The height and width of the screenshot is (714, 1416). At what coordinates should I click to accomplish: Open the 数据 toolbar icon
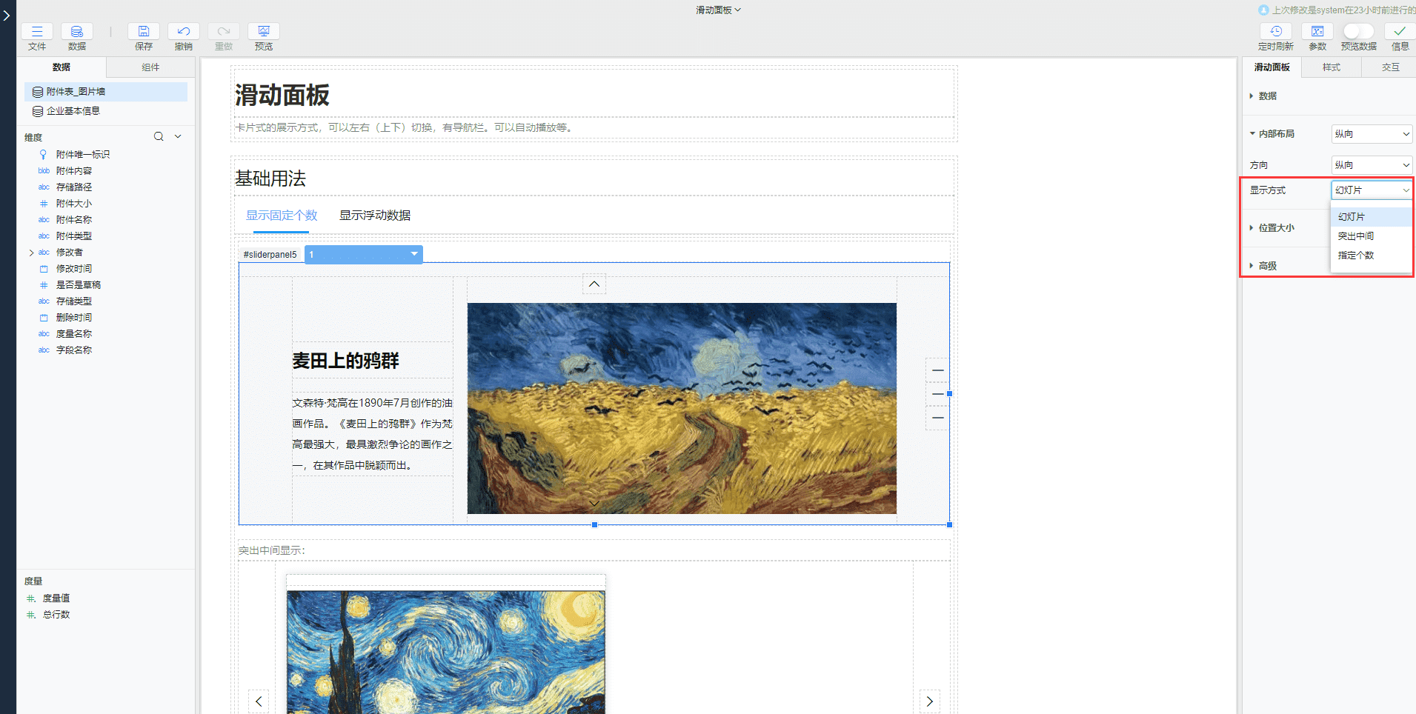[x=76, y=31]
